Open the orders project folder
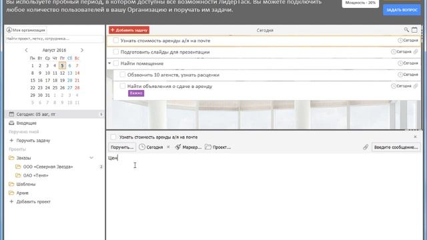The height and width of the screenshot is (240, 427). tap(23, 158)
